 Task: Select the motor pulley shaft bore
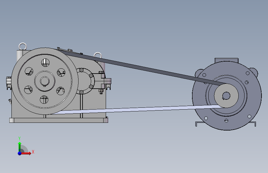pyautogui.click(x=226, y=96)
